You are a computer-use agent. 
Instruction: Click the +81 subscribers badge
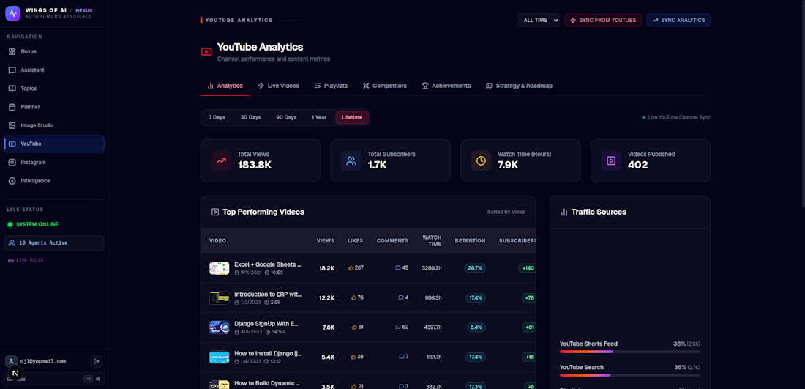[529, 327]
